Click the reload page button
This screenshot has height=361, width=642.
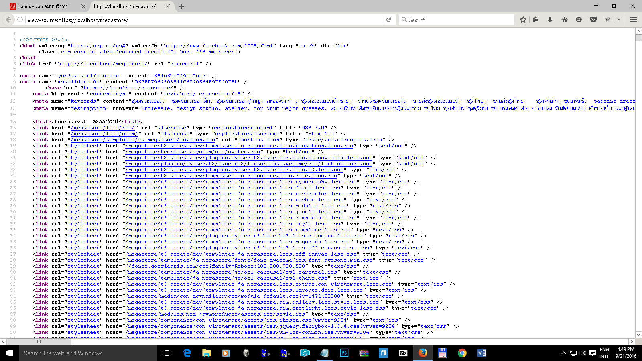point(388,20)
